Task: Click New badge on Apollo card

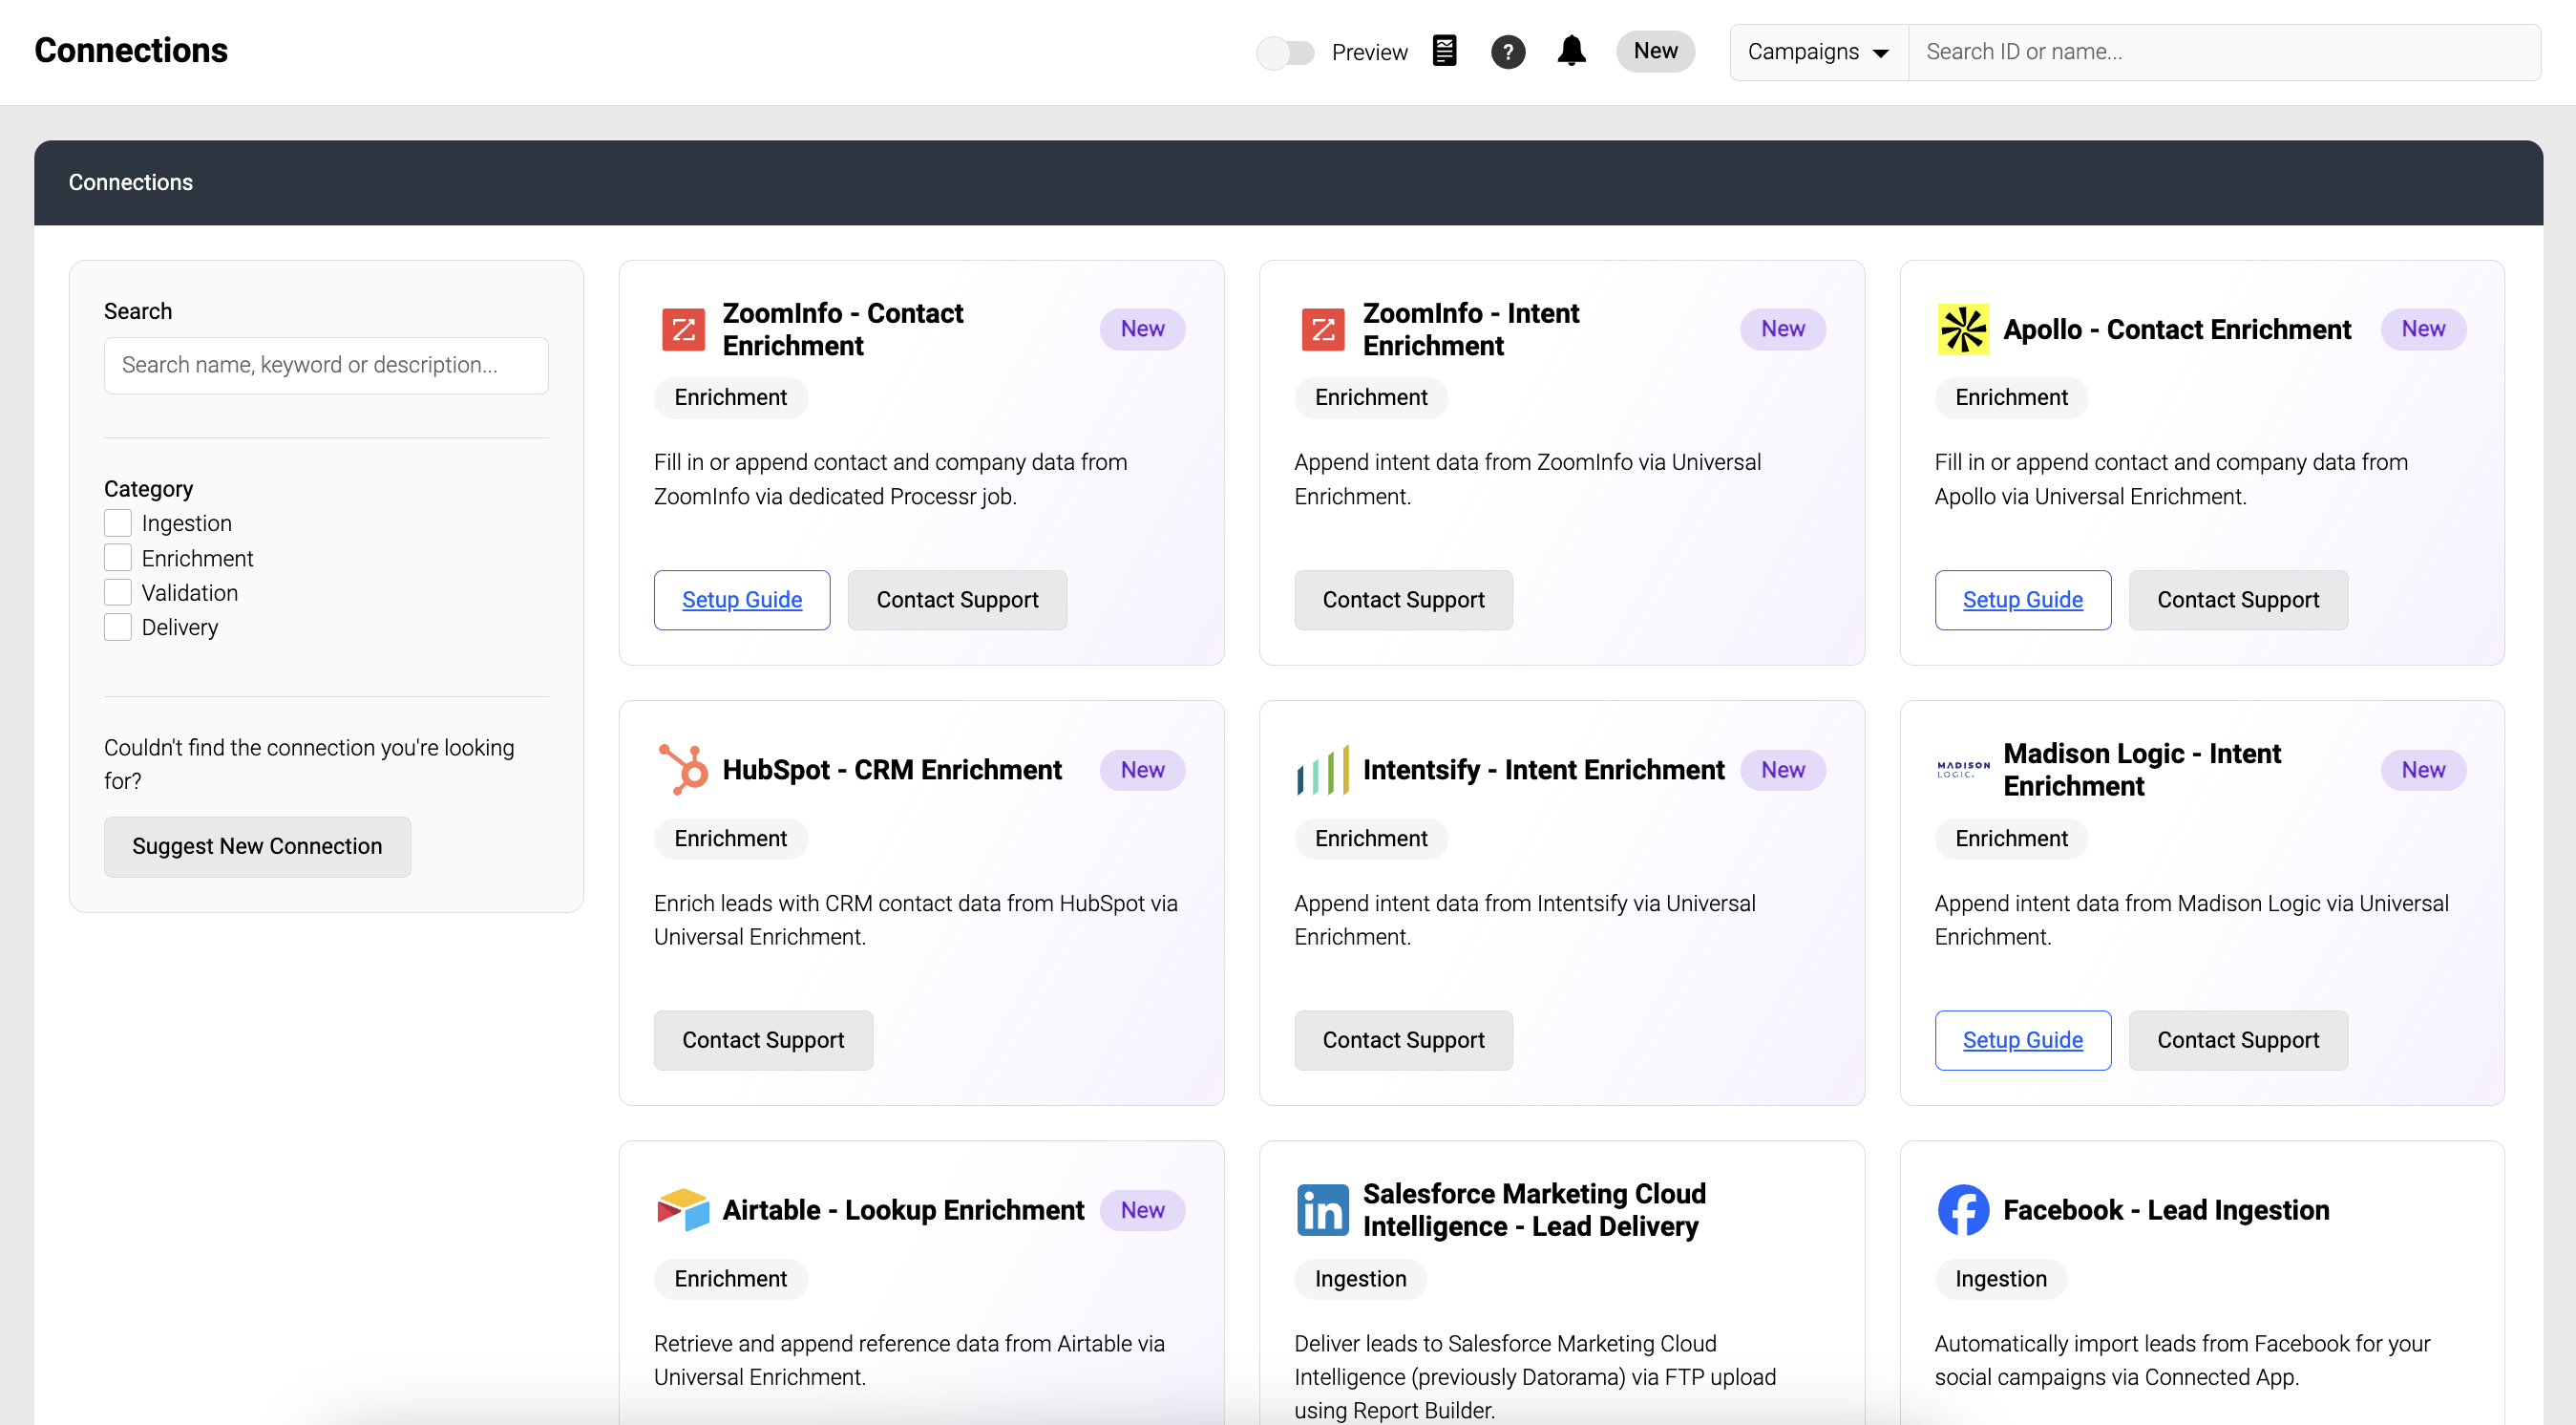Action: [2423, 329]
